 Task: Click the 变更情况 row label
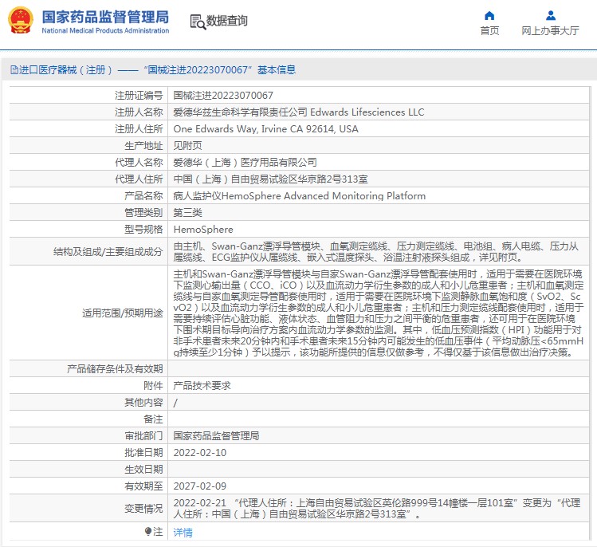(143, 509)
